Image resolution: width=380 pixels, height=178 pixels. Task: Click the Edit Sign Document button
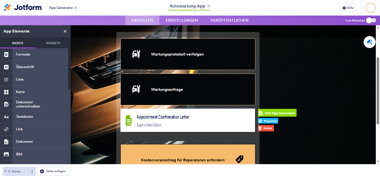click(277, 113)
